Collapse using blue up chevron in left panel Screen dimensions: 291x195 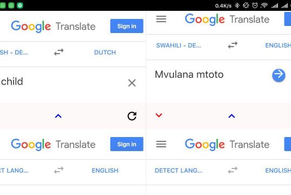pyautogui.click(x=59, y=116)
